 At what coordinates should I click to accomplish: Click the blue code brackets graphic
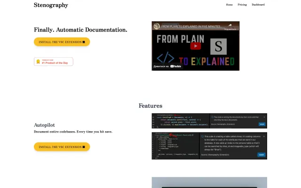point(165,57)
